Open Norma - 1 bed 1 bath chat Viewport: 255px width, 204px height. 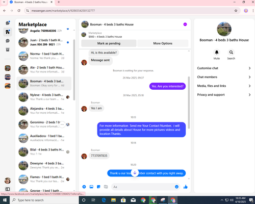pyautogui.click(x=44, y=56)
